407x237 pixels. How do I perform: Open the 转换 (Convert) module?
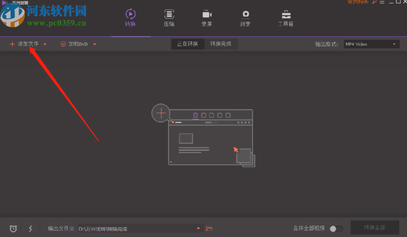point(130,18)
